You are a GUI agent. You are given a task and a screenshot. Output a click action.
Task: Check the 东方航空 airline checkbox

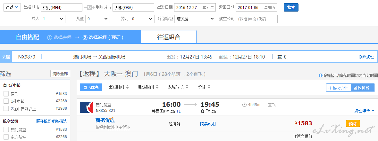tap(6, 137)
